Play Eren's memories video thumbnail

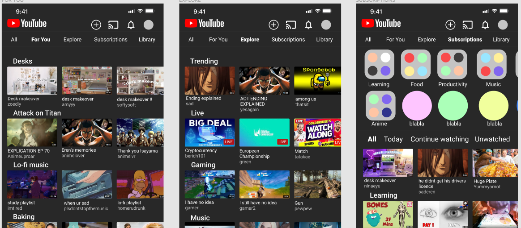[87, 133]
